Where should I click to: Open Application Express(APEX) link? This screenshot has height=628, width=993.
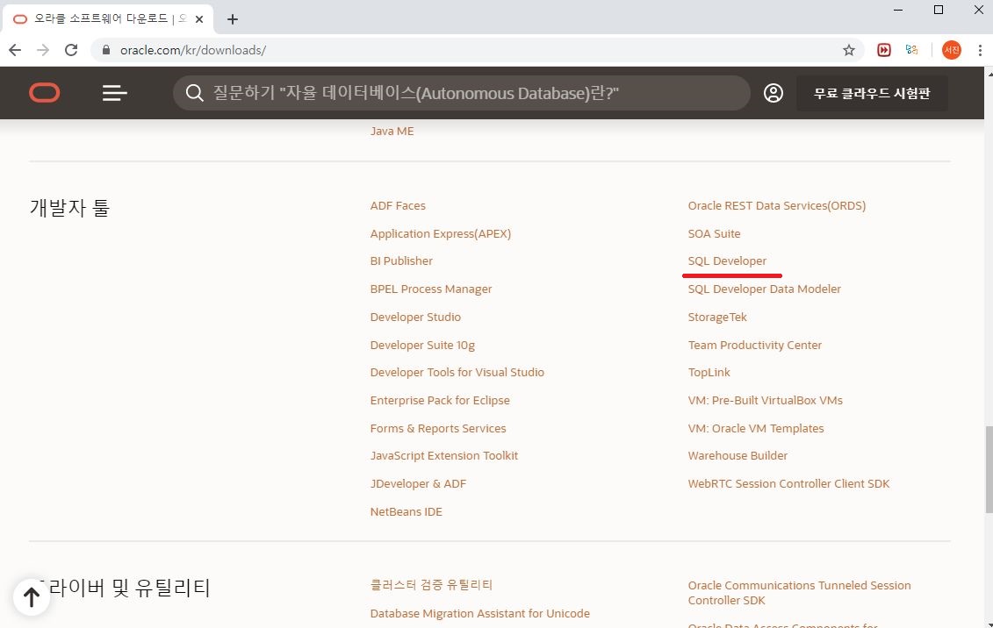point(440,233)
